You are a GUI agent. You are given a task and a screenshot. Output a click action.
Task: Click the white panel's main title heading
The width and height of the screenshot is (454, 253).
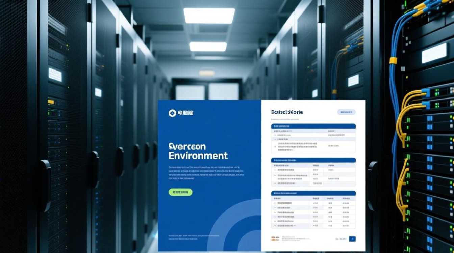pos(287,112)
